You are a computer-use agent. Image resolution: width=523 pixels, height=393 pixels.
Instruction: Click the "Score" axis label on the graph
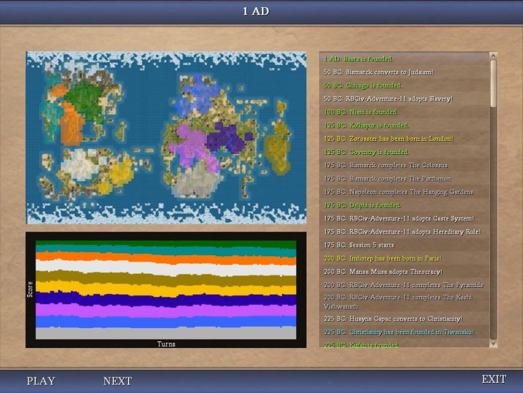(30, 289)
